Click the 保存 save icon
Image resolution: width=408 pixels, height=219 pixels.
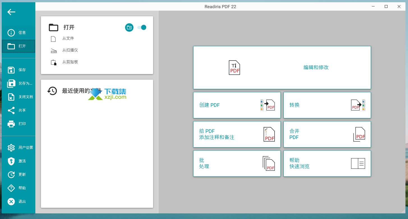11,70
